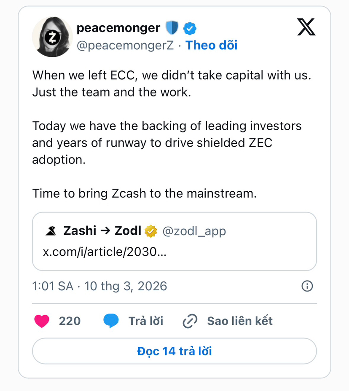Open the @zodl_app handle
This screenshot has width=349, height=391.
click(x=194, y=231)
